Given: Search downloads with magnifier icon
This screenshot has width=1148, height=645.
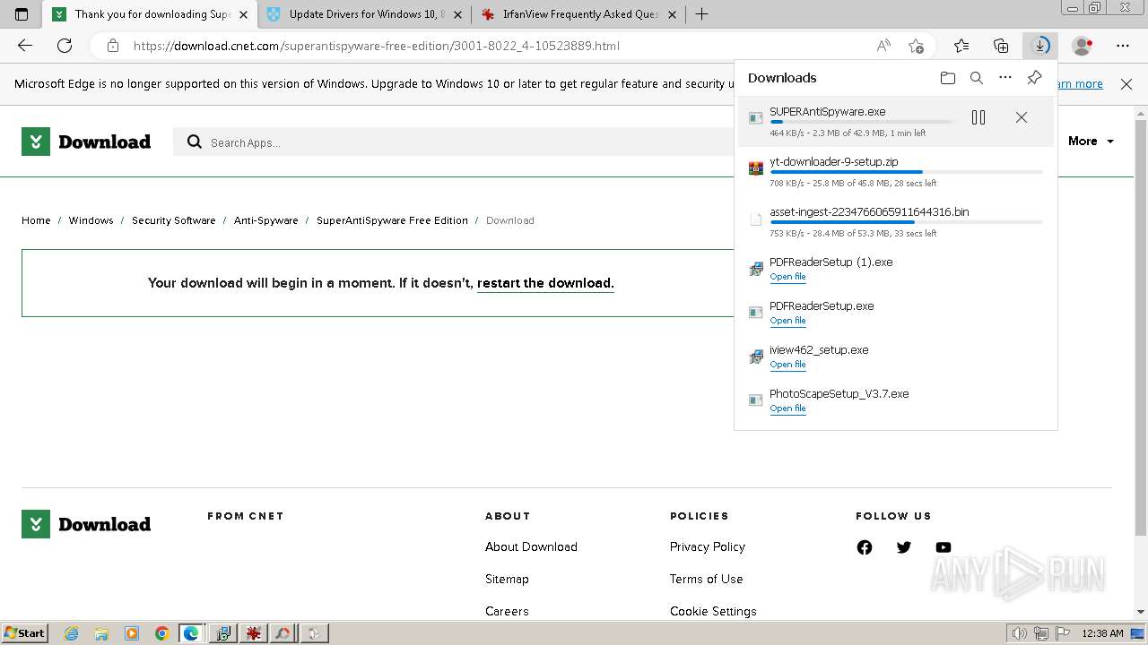Looking at the screenshot, I should 977,78.
